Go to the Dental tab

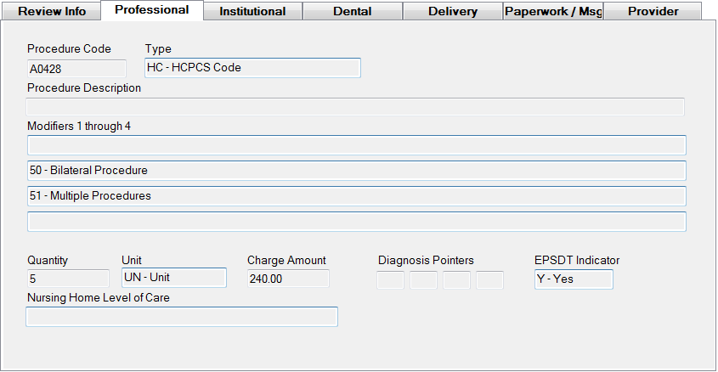[x=353, y=11]
